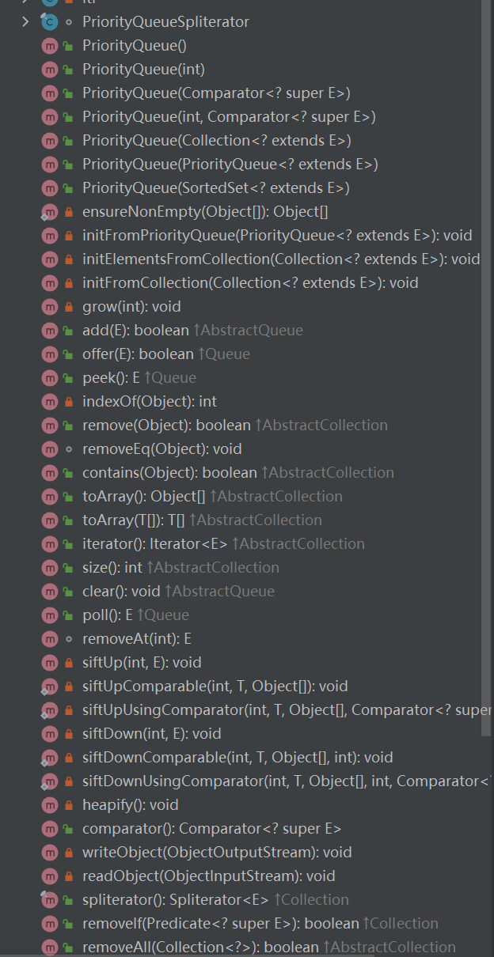
Task: Click ↑AbstractQueue text next to add(E)
Action: [249, 331]
